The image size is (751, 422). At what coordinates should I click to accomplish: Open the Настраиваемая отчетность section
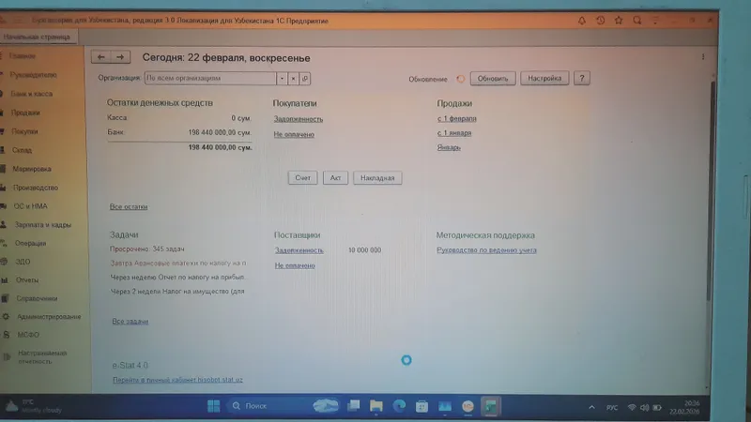[x=42, y=357]
